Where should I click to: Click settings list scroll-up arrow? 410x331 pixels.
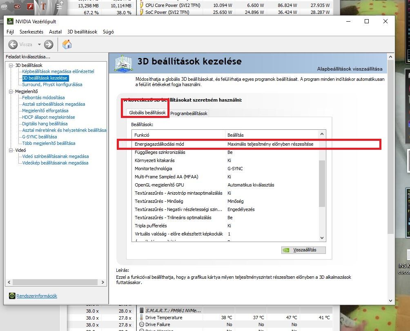pos(322,134)
